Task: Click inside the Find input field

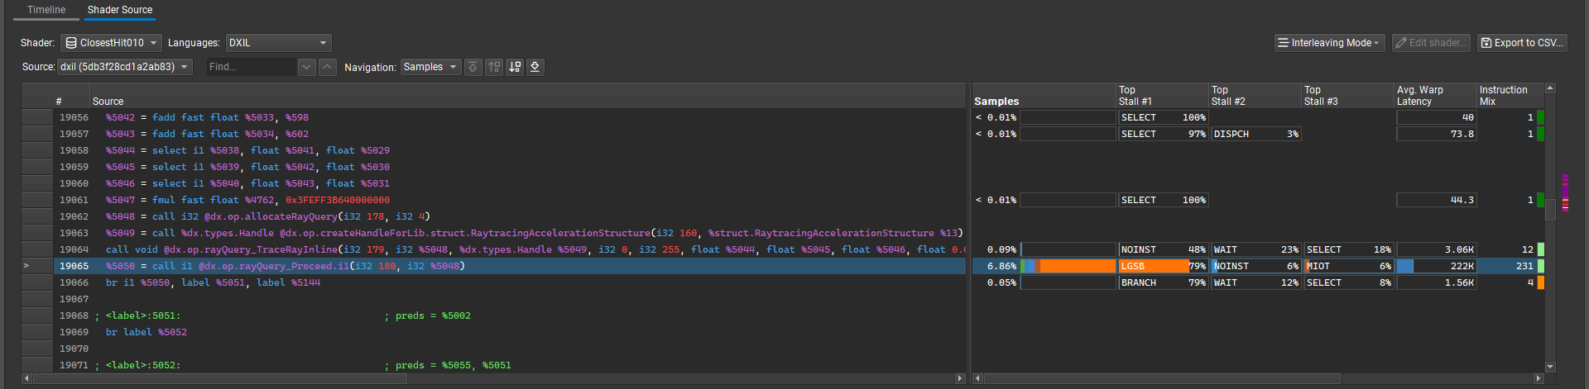Action: (252, 67)
